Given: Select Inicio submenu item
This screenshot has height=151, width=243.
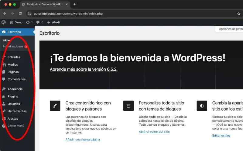Looking at the screenshot, I should (6, 40).
